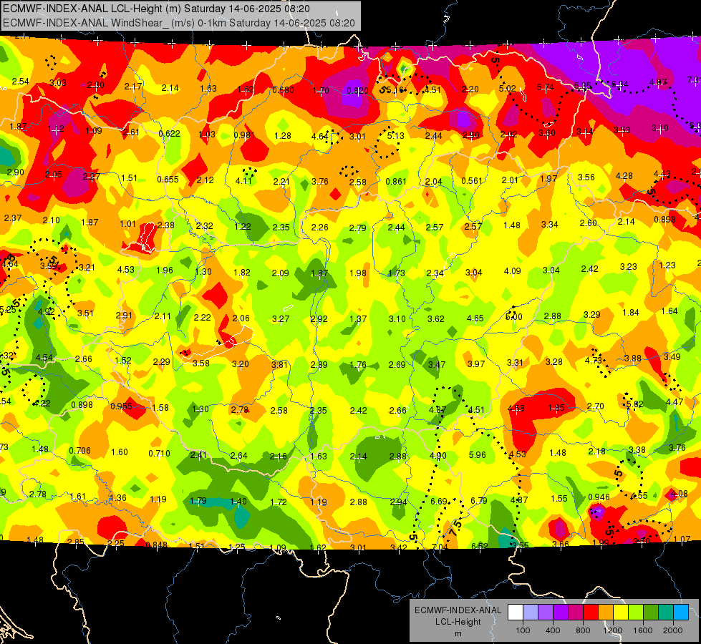Click the LCL-Height legend title
This screenshot has height=644, width=701.
point(458,622)
